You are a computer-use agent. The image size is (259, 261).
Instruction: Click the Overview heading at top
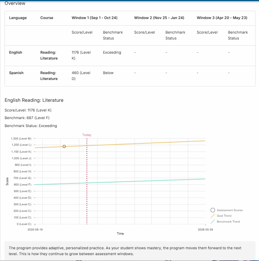[15, 3]
